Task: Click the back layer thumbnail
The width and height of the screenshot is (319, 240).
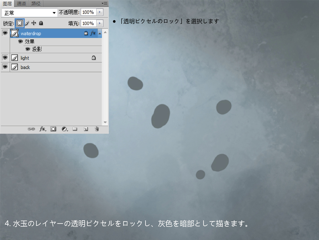Action: tap(14, 67)
